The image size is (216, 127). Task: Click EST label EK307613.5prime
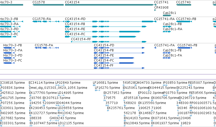click(57, 98)
